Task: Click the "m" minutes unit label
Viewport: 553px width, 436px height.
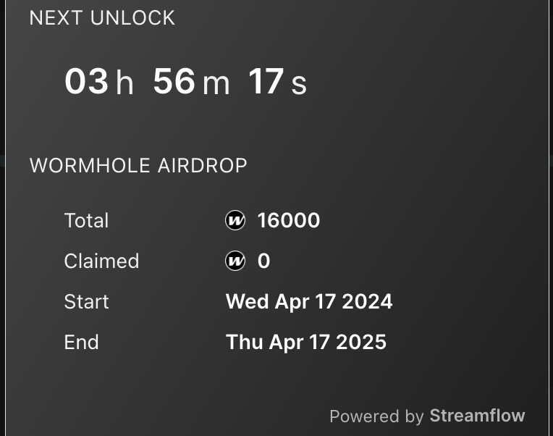Action: point(216,85)
